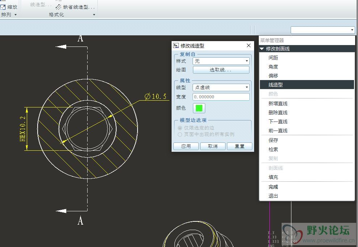Expand the 格式化 group dropdown arrow
Image resolution: width=358 pixels, height=247 pixels.
click(x=94, y=15)
